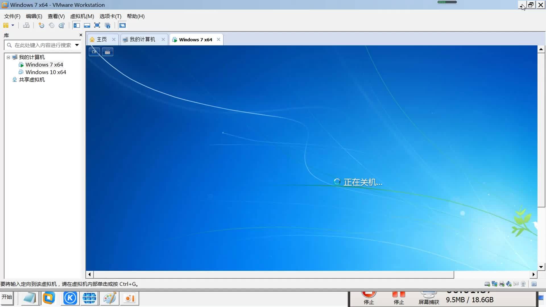Click the webcam device status bar icon

tap(523, 284)
